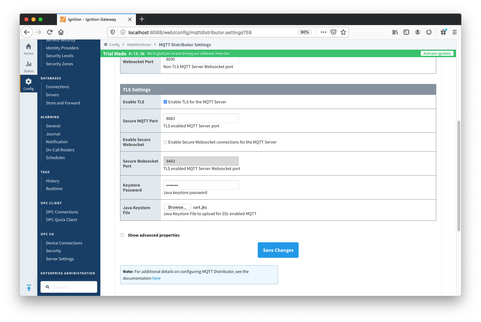The height and width of the screenshot is (322, 481).
Task: Toggle the browser sidebars icon
Action: coord(406,32)
